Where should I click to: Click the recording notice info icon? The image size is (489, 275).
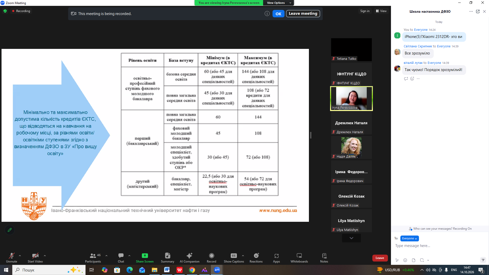267,13
